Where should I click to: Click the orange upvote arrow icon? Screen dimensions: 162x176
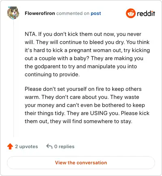point(10,147)
